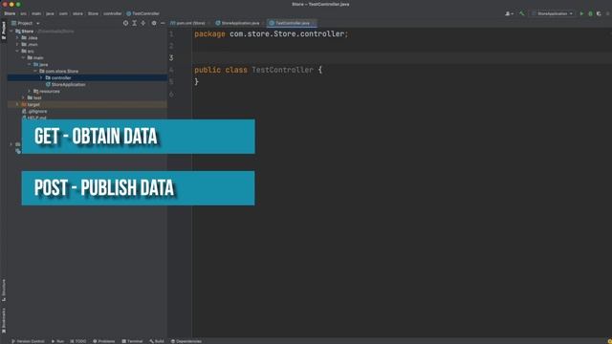Click expand all icon in Project panel
This screenshot has height=344, width=612.
(x=134, y=23)
